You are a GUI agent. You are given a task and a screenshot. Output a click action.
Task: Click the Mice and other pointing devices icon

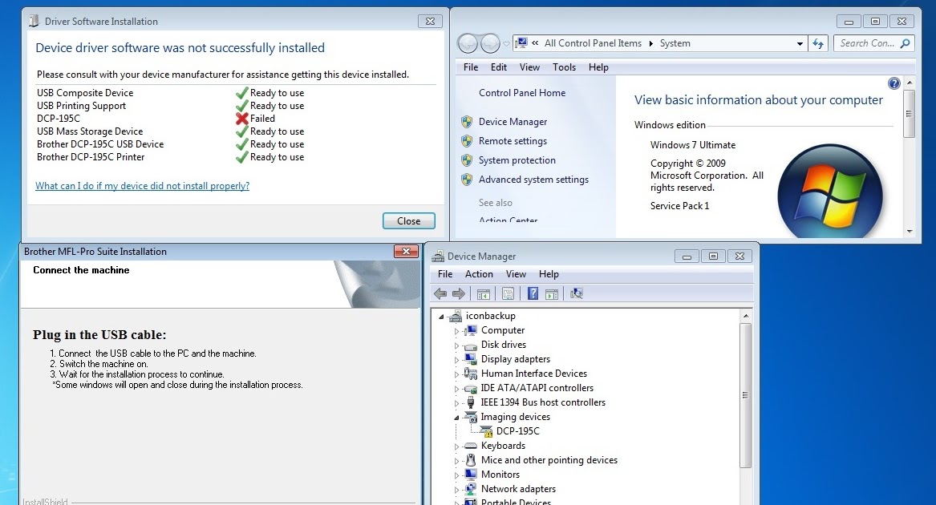click(470, 460)
